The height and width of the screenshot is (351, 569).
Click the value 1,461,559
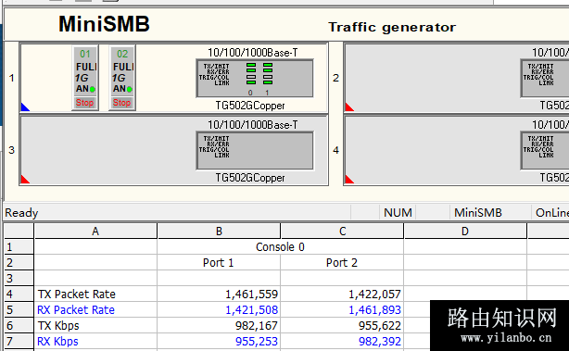point(251,295)
